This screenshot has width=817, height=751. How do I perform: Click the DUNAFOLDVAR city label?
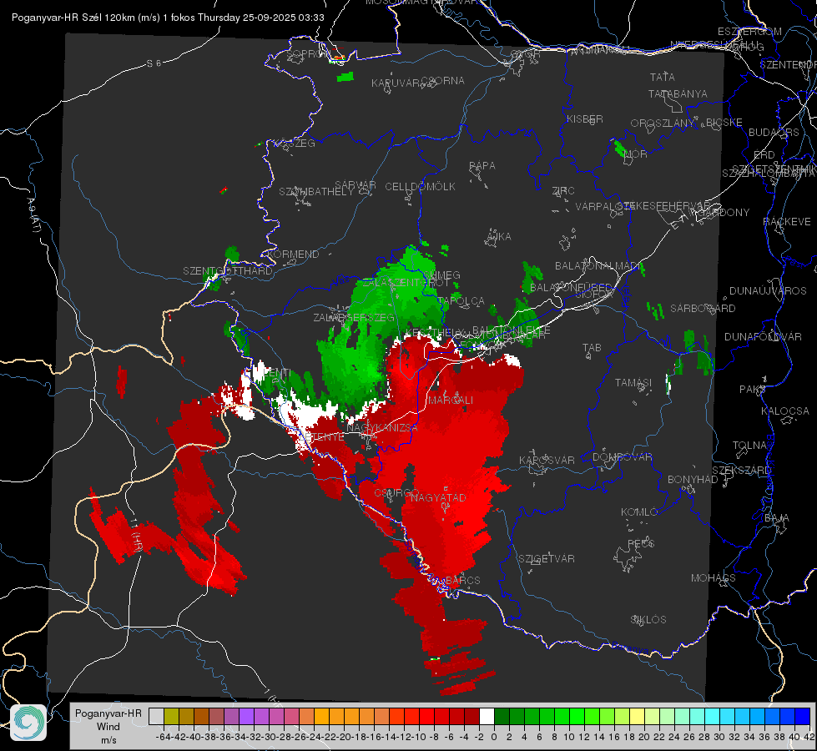763,336
